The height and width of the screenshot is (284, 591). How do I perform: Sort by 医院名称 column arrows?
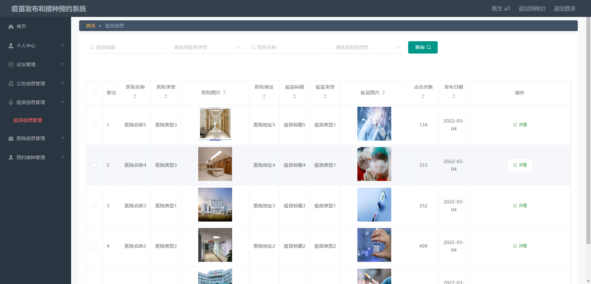(x=135, y=96)
